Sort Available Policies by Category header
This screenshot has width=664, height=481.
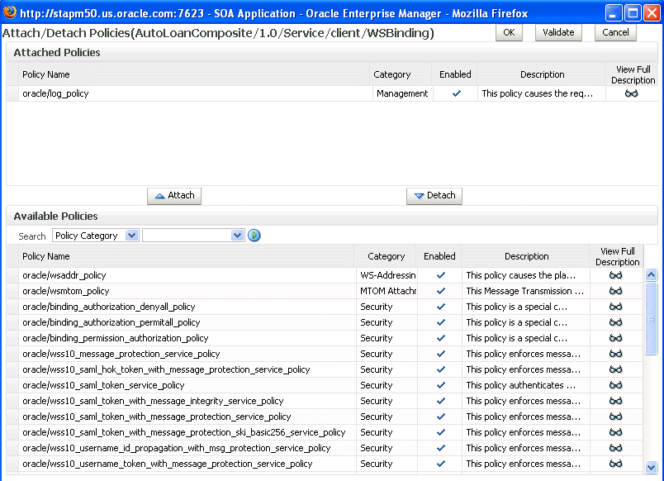(x=387, y=256)
